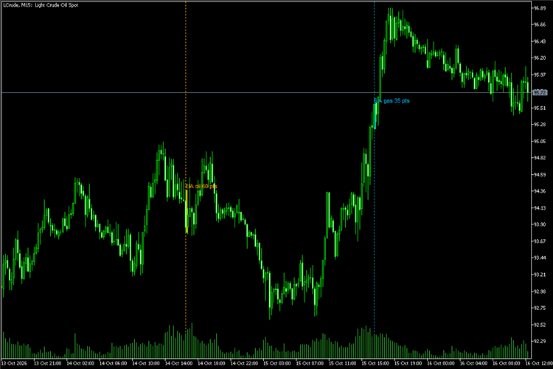The image size is (553, 369).
Task: Click the '15 Oct 15:00' time label
Action: [x=375, y=363]
